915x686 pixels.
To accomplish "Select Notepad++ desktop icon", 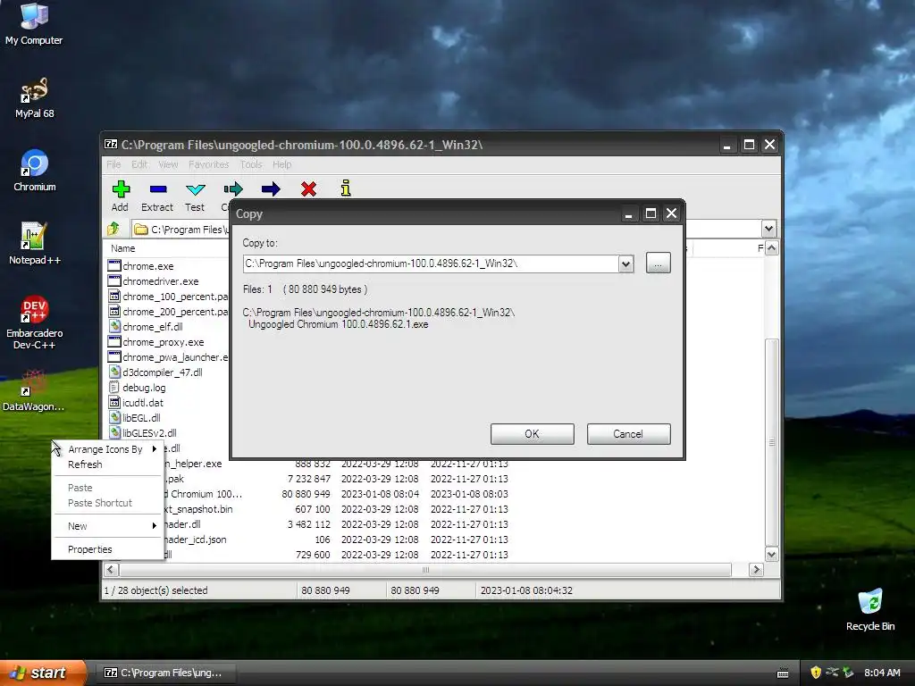I will 35,244.
